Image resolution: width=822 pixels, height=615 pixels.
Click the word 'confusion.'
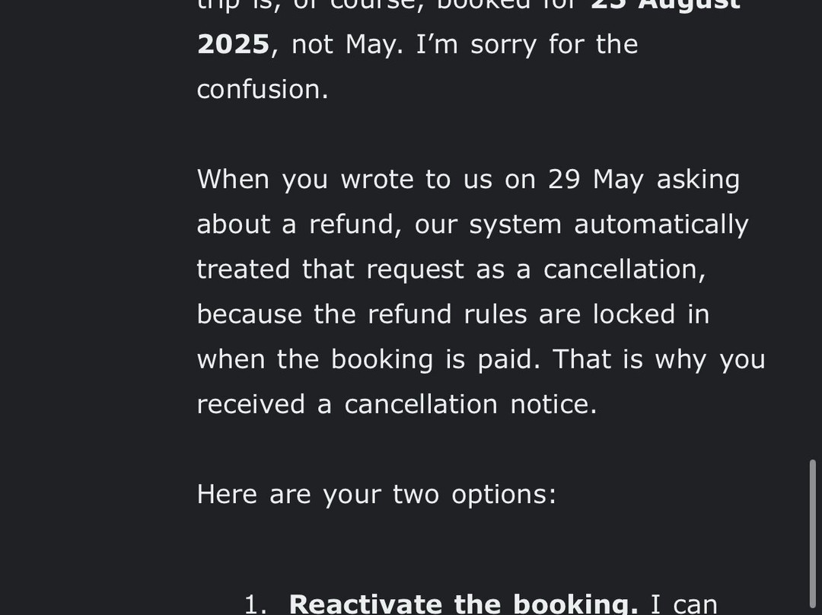click(x=263, y=90)
